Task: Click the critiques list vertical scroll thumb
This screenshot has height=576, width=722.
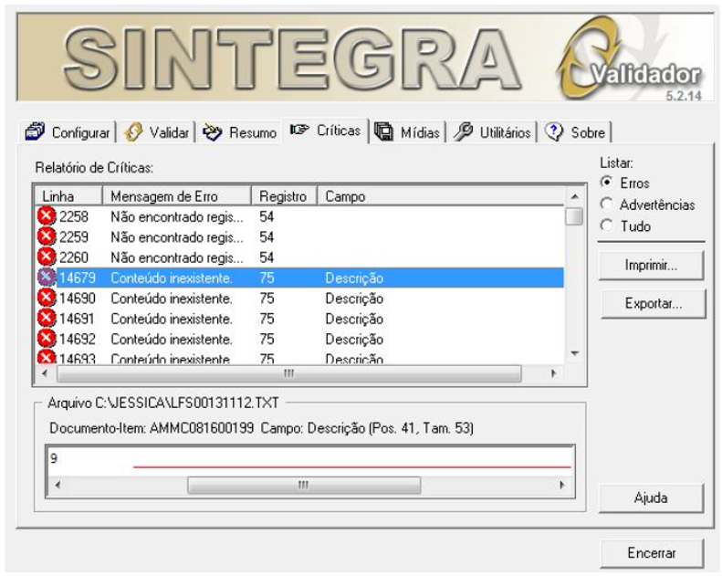Action: (575, 216)
